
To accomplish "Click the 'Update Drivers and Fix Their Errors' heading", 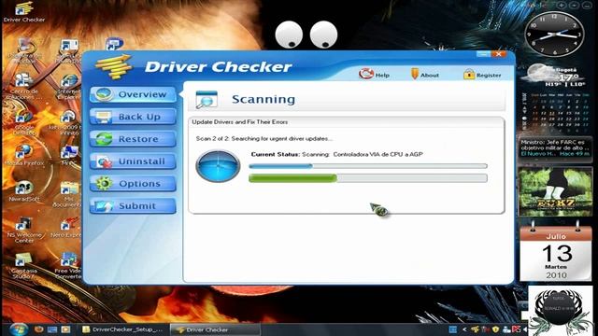I will pos(240,122).
